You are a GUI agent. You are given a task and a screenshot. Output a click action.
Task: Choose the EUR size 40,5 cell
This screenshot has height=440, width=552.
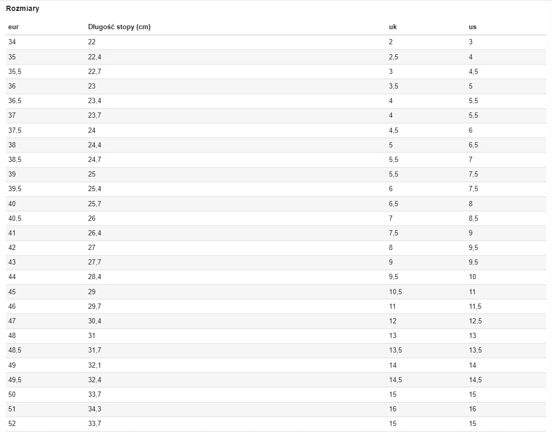coord(15,219)
